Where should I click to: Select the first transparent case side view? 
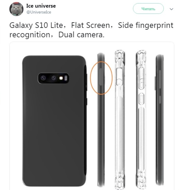pyautogui.click(x=120, y=119)
